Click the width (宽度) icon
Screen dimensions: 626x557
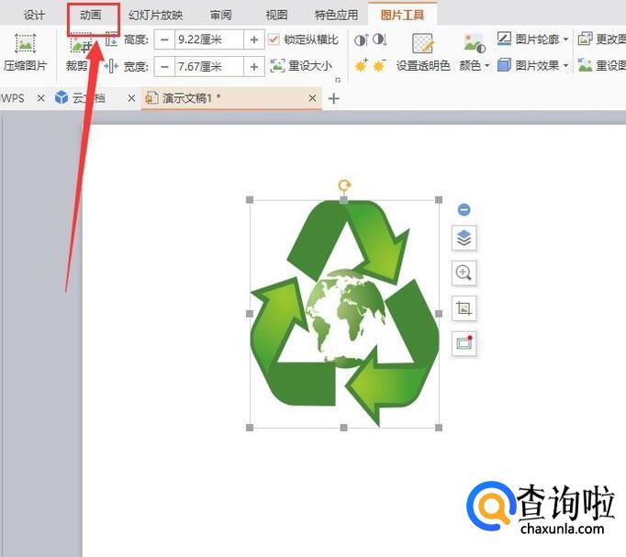click(x=111, y=66)
